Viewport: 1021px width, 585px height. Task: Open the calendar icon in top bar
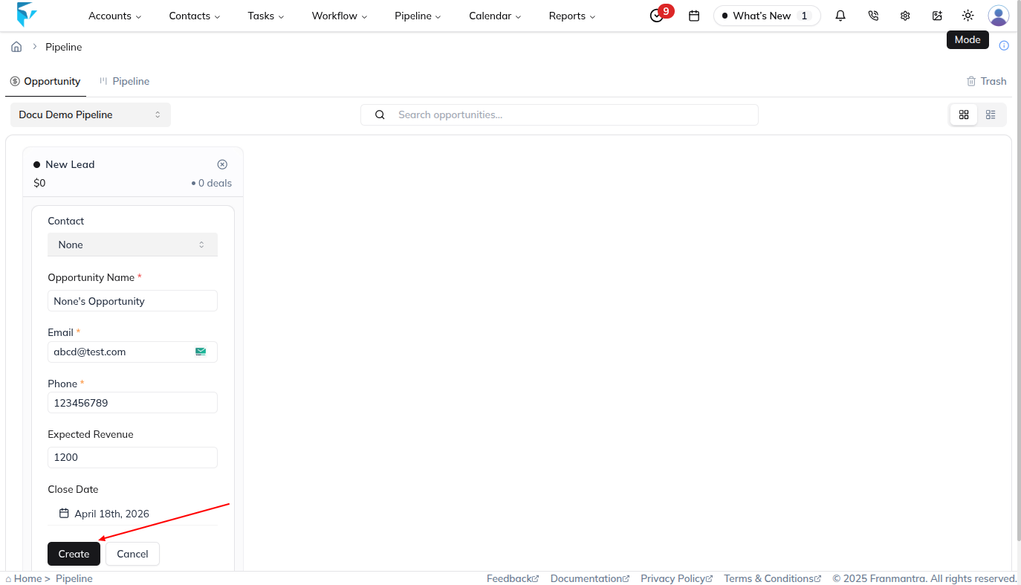pos(694,16)
